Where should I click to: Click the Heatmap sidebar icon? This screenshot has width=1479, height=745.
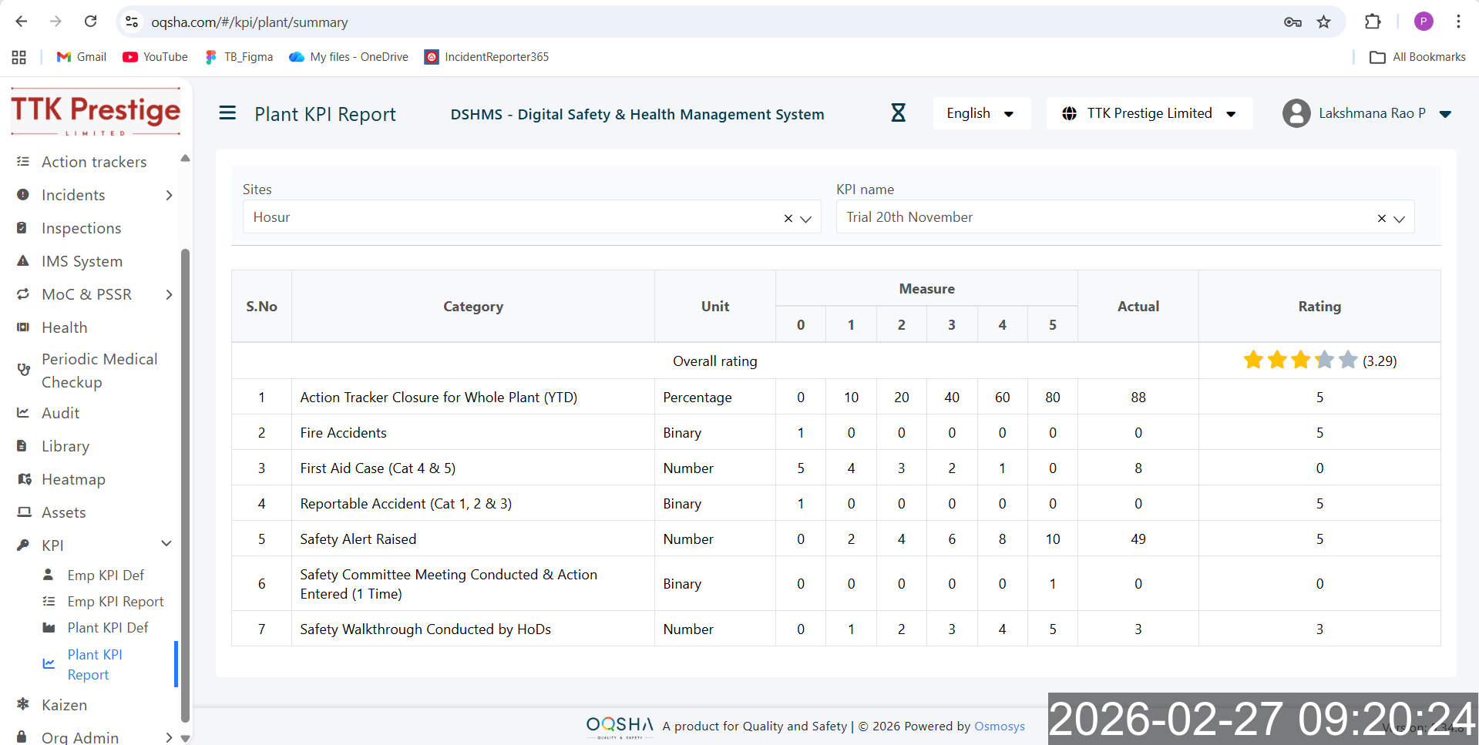[x=24, y=479]
